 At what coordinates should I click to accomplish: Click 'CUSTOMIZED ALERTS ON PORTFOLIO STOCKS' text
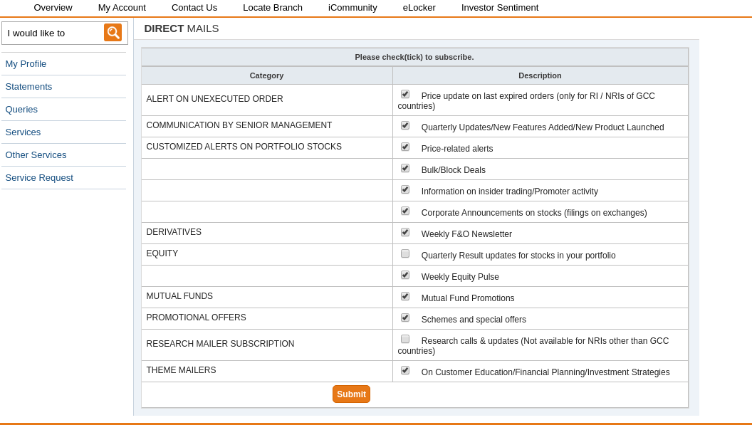click(244, 147)
